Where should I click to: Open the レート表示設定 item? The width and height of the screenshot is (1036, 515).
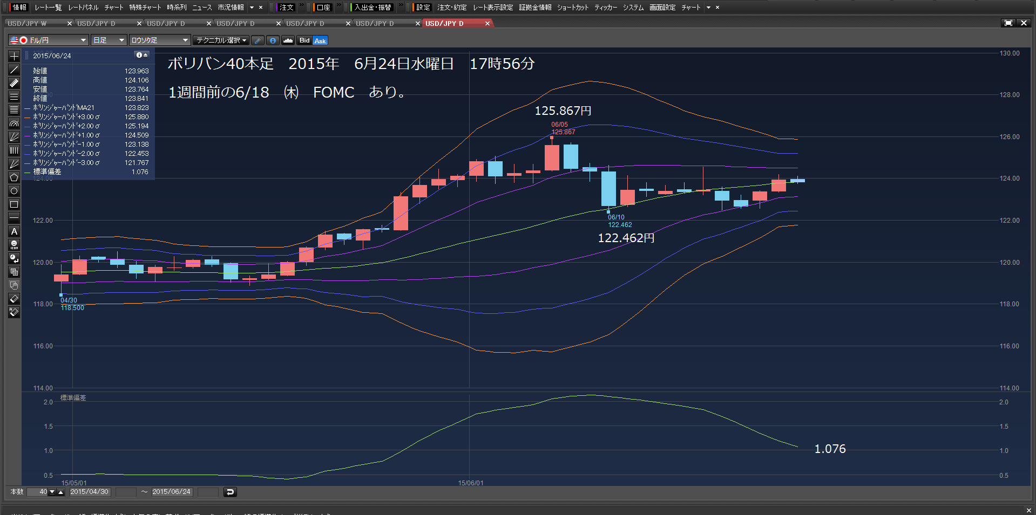pyautogui.click(x=493, y=8)
